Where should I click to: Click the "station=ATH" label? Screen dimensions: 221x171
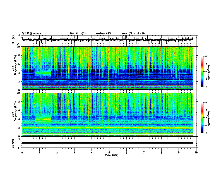[x=104, y=34]
